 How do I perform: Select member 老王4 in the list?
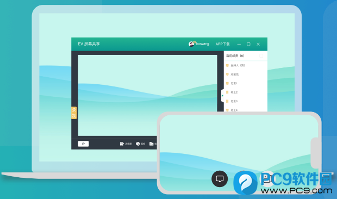(x=234, y=110)
